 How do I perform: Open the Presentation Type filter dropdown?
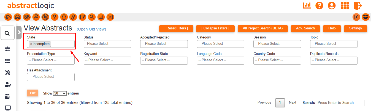point(51,60)
